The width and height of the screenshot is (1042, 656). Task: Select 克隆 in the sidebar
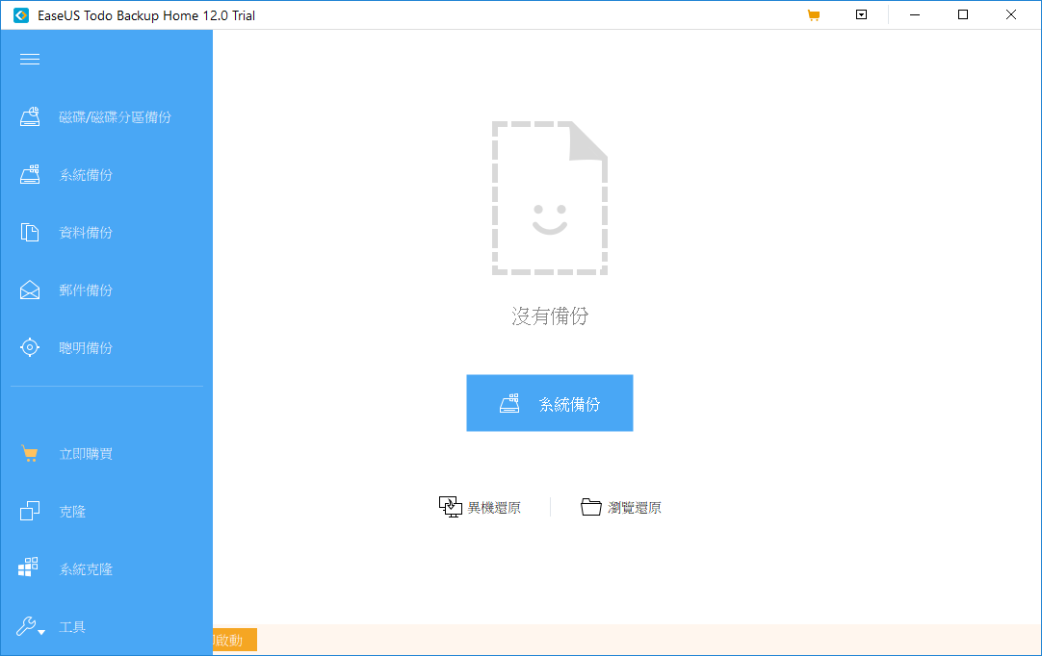click(72, 512)
